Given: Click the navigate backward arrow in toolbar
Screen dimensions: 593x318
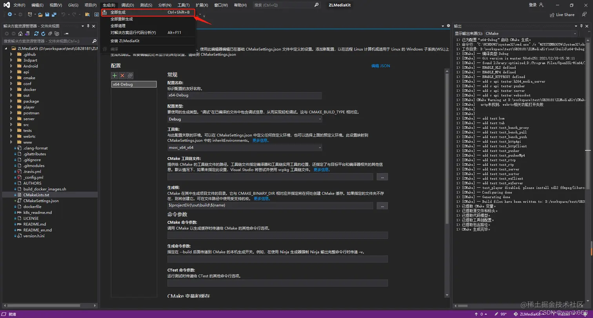Looking at the screenshot, I should tap(9, 14).
